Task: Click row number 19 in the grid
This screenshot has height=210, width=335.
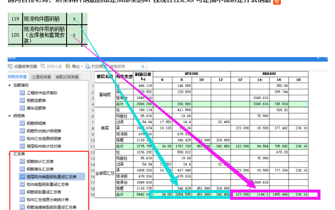Action: point(93,195)
